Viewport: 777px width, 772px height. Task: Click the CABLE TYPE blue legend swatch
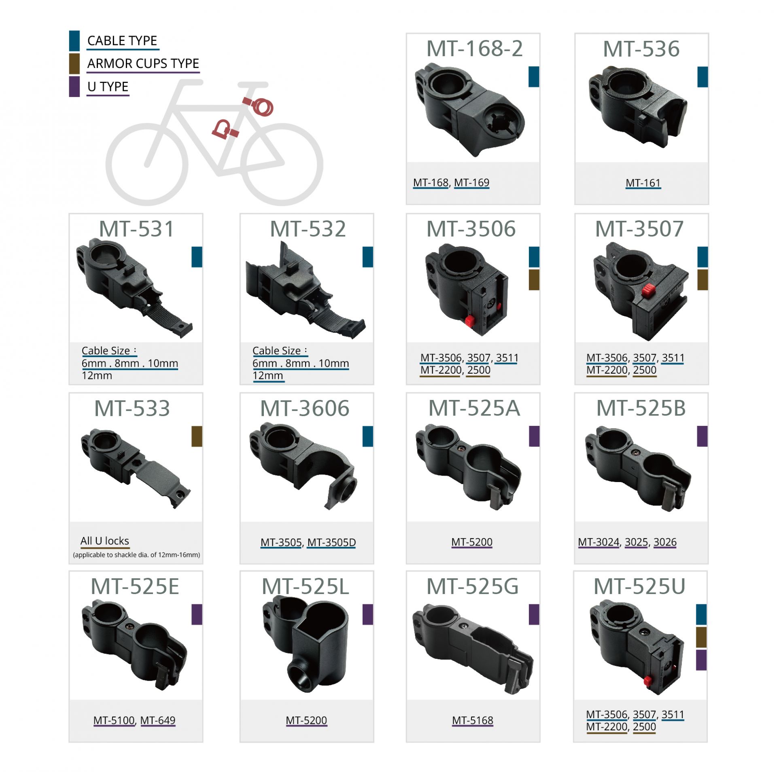click(74, 40)
